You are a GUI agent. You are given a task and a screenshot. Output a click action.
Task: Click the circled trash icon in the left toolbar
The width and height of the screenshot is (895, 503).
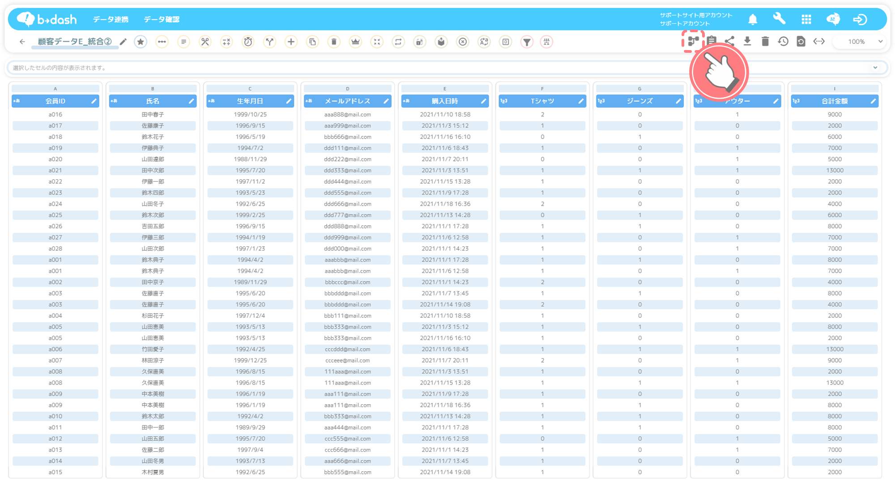(334, 42)
